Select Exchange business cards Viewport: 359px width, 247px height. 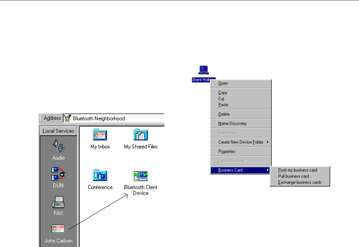(300, 182)
